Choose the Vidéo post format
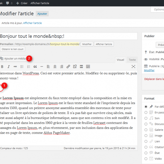The width and height of the screenshot is (164, 164). tap(146, 159)
